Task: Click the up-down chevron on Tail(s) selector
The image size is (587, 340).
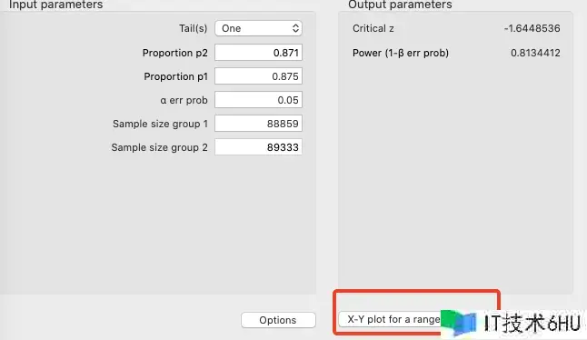Action: coord(295,28)
